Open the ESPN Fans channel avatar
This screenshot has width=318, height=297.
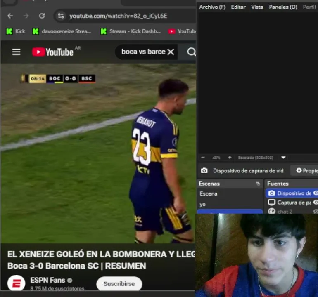[x=16, y=283]
